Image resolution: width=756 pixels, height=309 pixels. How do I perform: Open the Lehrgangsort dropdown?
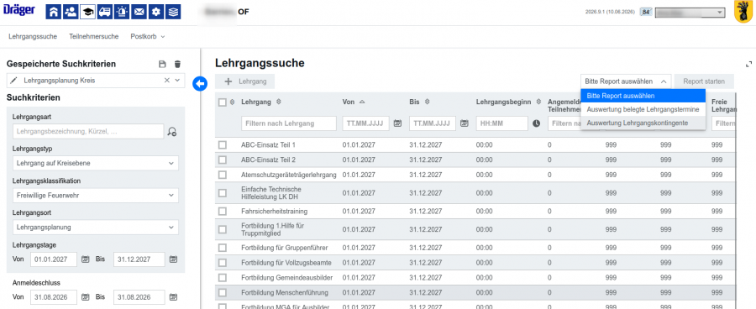pos(96,227)
